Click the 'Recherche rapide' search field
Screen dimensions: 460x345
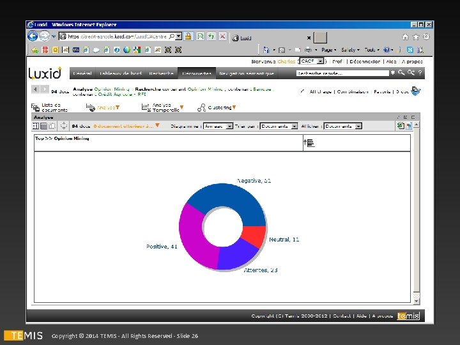click(x=342, y=73)
